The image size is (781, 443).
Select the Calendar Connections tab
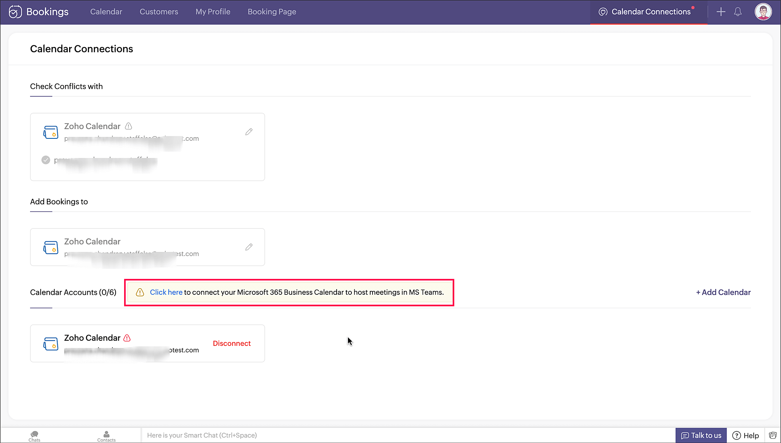pos(649,12)
